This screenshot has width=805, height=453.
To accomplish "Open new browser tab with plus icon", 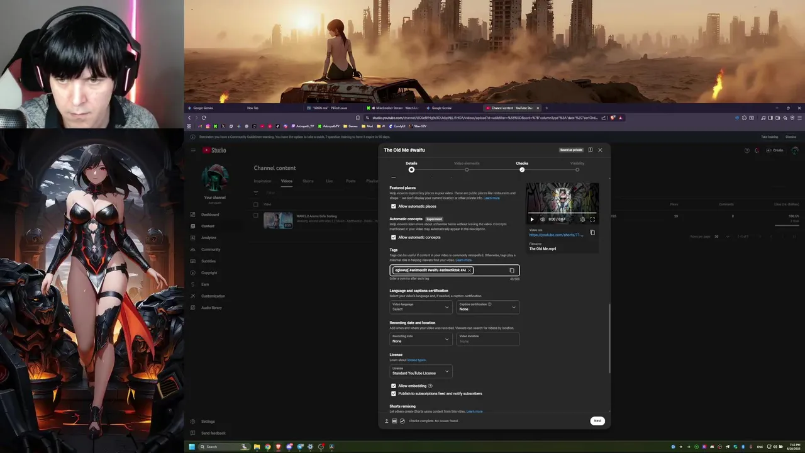I will [x=547, y=108].
